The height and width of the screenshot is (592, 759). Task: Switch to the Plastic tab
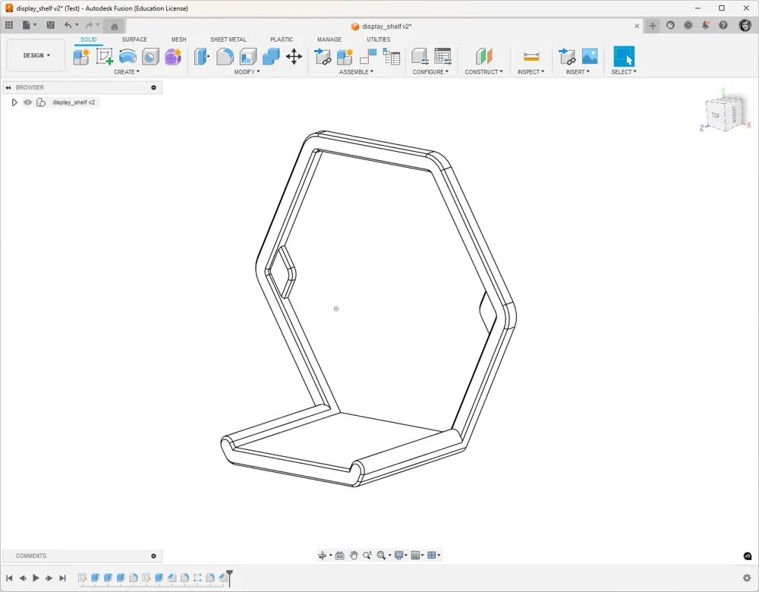tap(282, 39)
